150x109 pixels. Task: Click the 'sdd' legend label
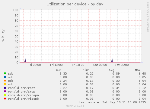11,84
